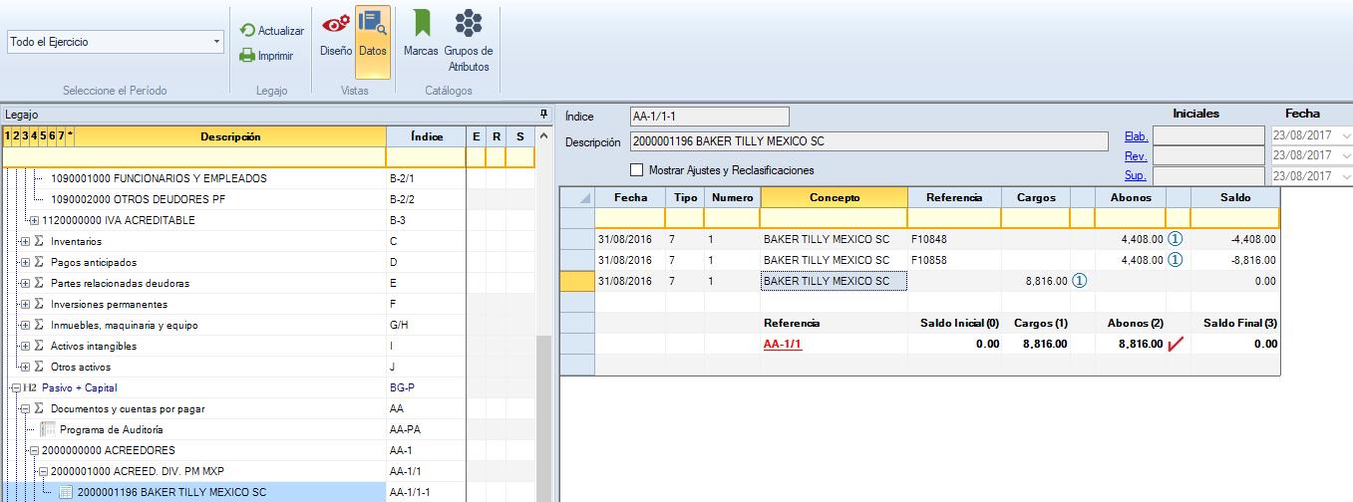This screenshot has height=502, width=1353.
Task: Open the AA-1/1 reference link
Action: [783, 345]
